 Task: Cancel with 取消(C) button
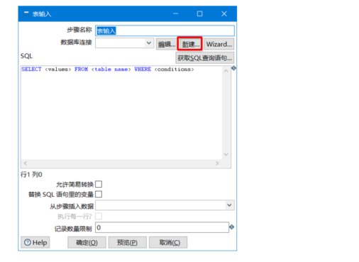click(168, 242)
